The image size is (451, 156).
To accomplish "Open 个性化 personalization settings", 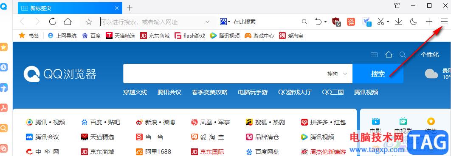I will (430, 55).
